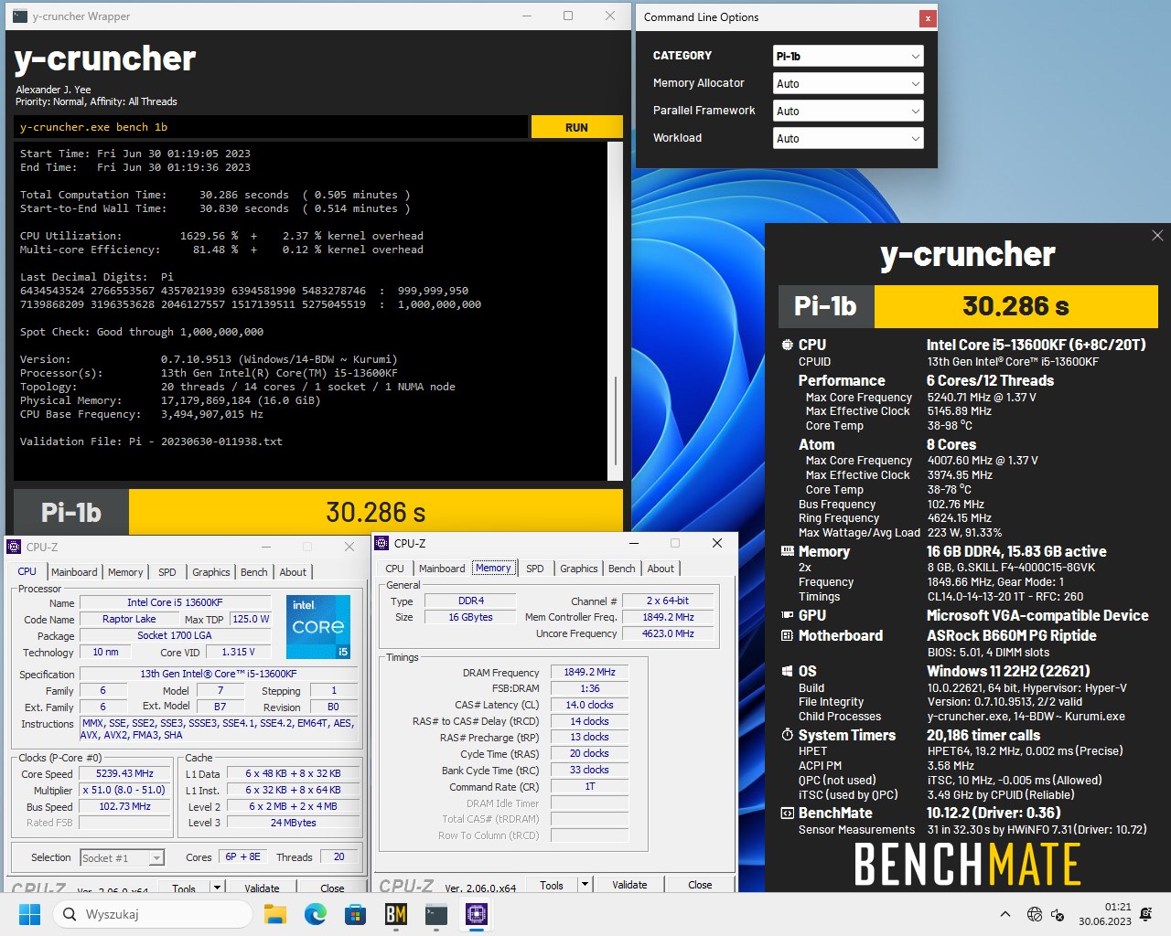
Task: Open Memory tab in left CPU-Z window
Action: 125,572
